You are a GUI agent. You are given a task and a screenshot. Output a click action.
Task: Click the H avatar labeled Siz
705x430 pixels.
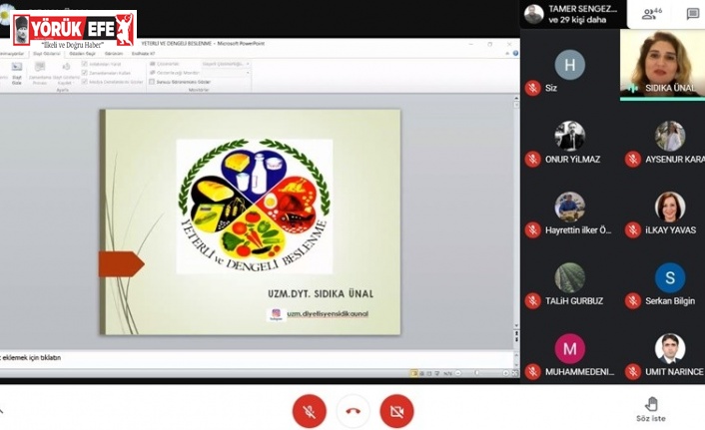click(x=569, y=65)
